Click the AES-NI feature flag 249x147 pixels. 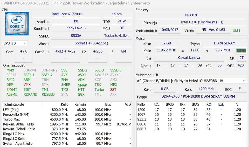(12, 95)
